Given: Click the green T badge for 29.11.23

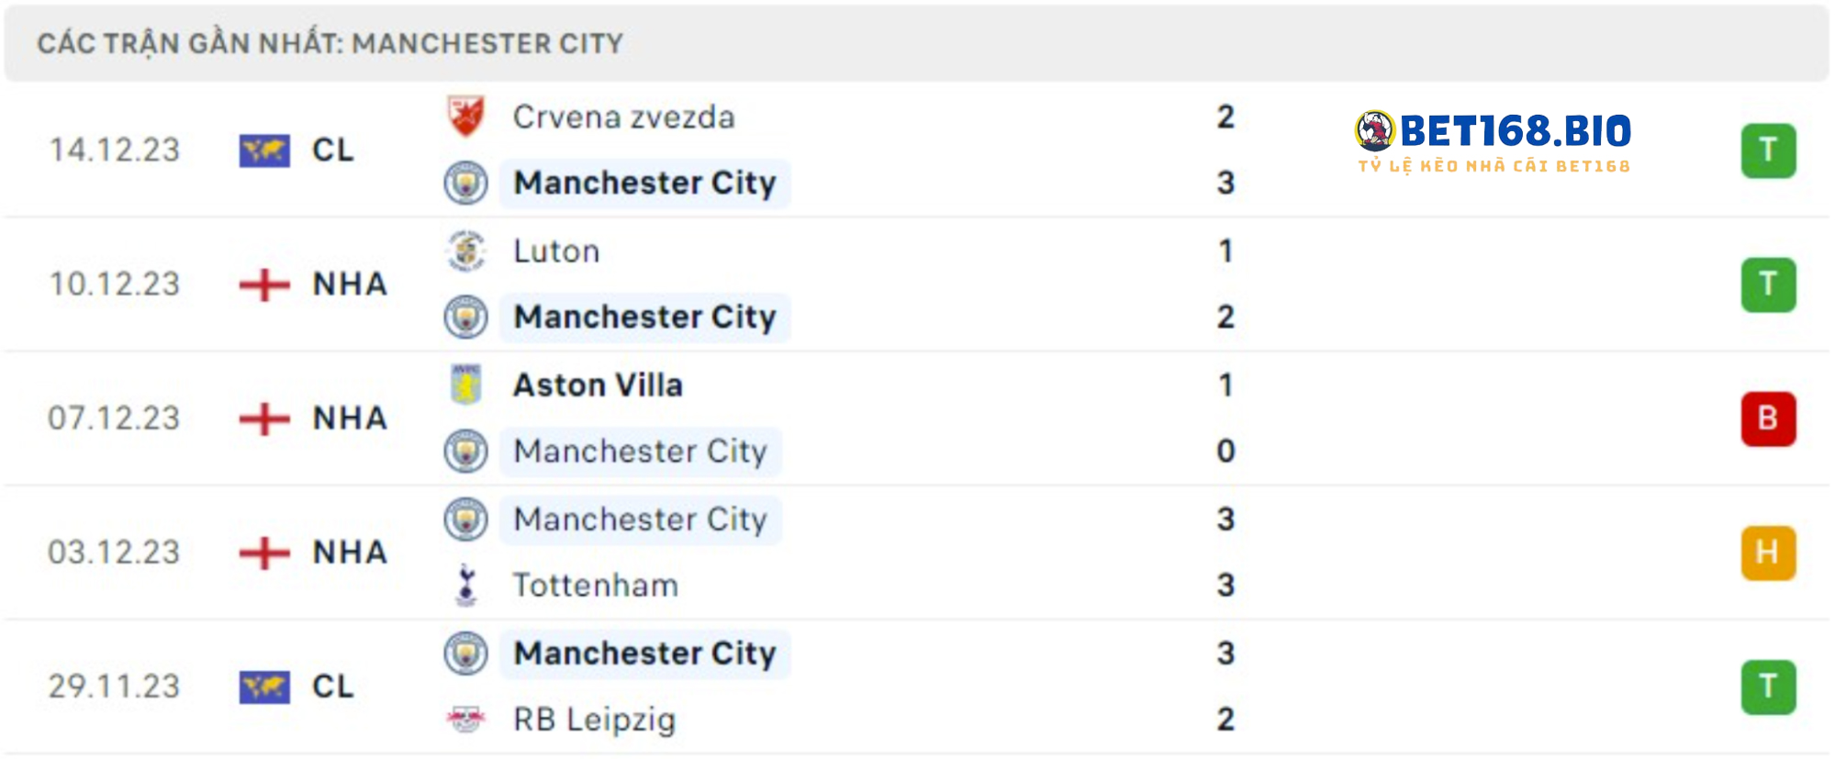Looking at the screenshot, I should [1768, 686].
